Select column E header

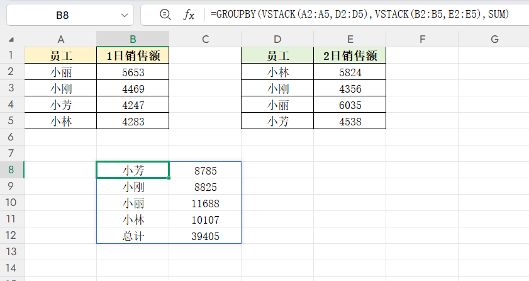point(350,39)
